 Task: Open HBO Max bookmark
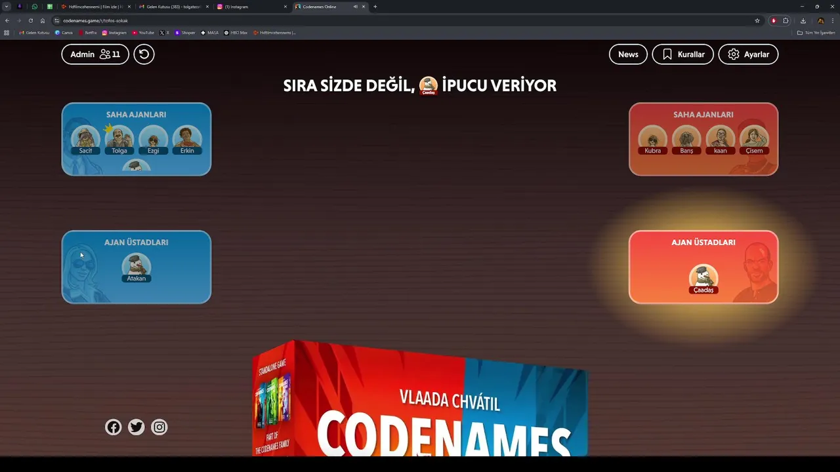coord(236,32)
